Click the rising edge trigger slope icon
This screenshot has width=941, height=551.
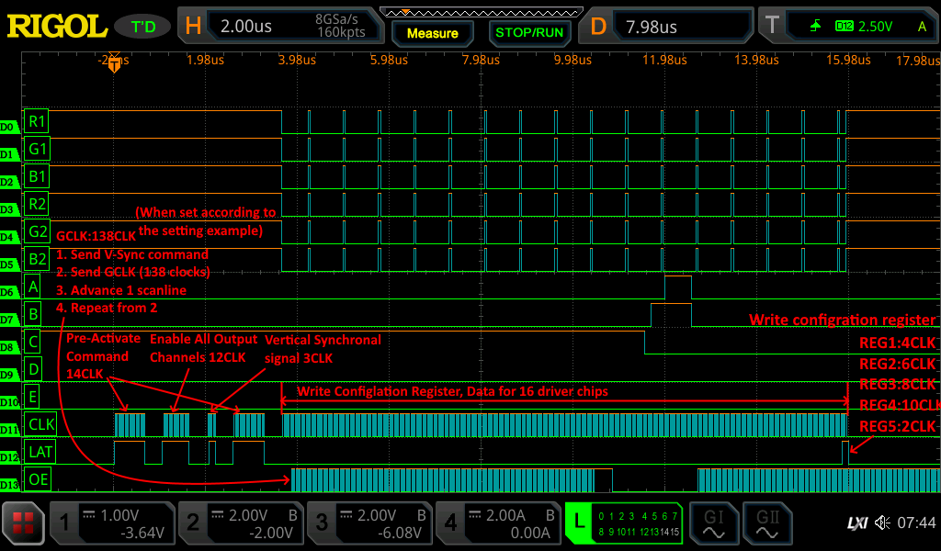coord(815,26)
